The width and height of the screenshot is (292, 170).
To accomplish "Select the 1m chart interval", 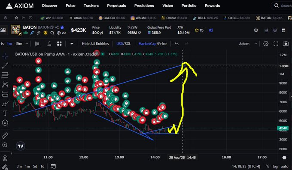I will [9, 44].
